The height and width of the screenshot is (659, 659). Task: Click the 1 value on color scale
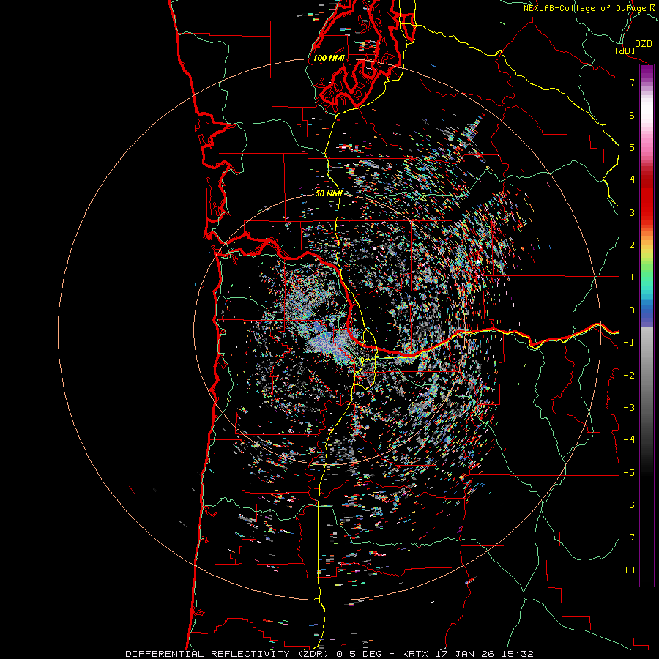632,278
